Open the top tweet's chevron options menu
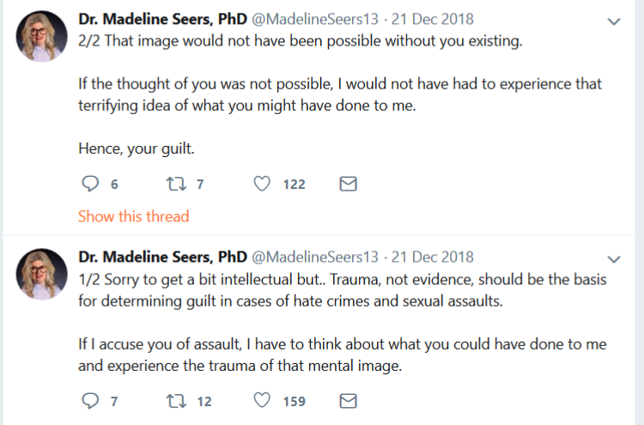The image size is (644, 425). 614,21
